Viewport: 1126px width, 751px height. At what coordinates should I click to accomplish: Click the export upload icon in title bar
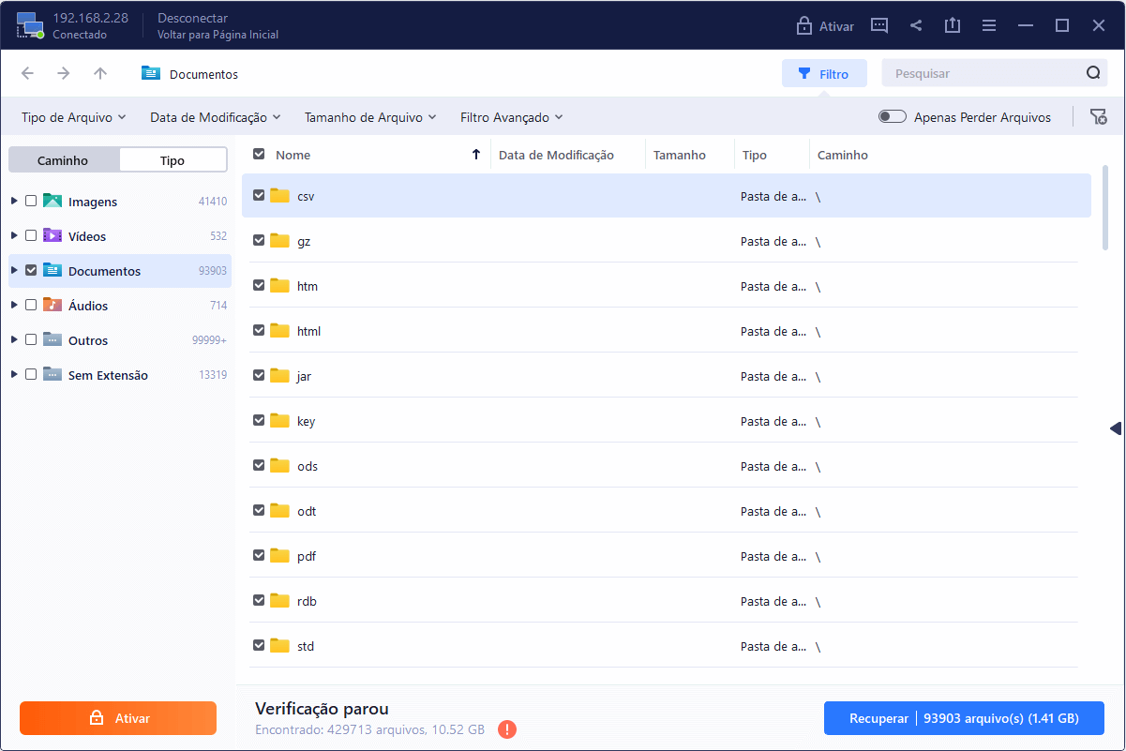coord(953,25)
